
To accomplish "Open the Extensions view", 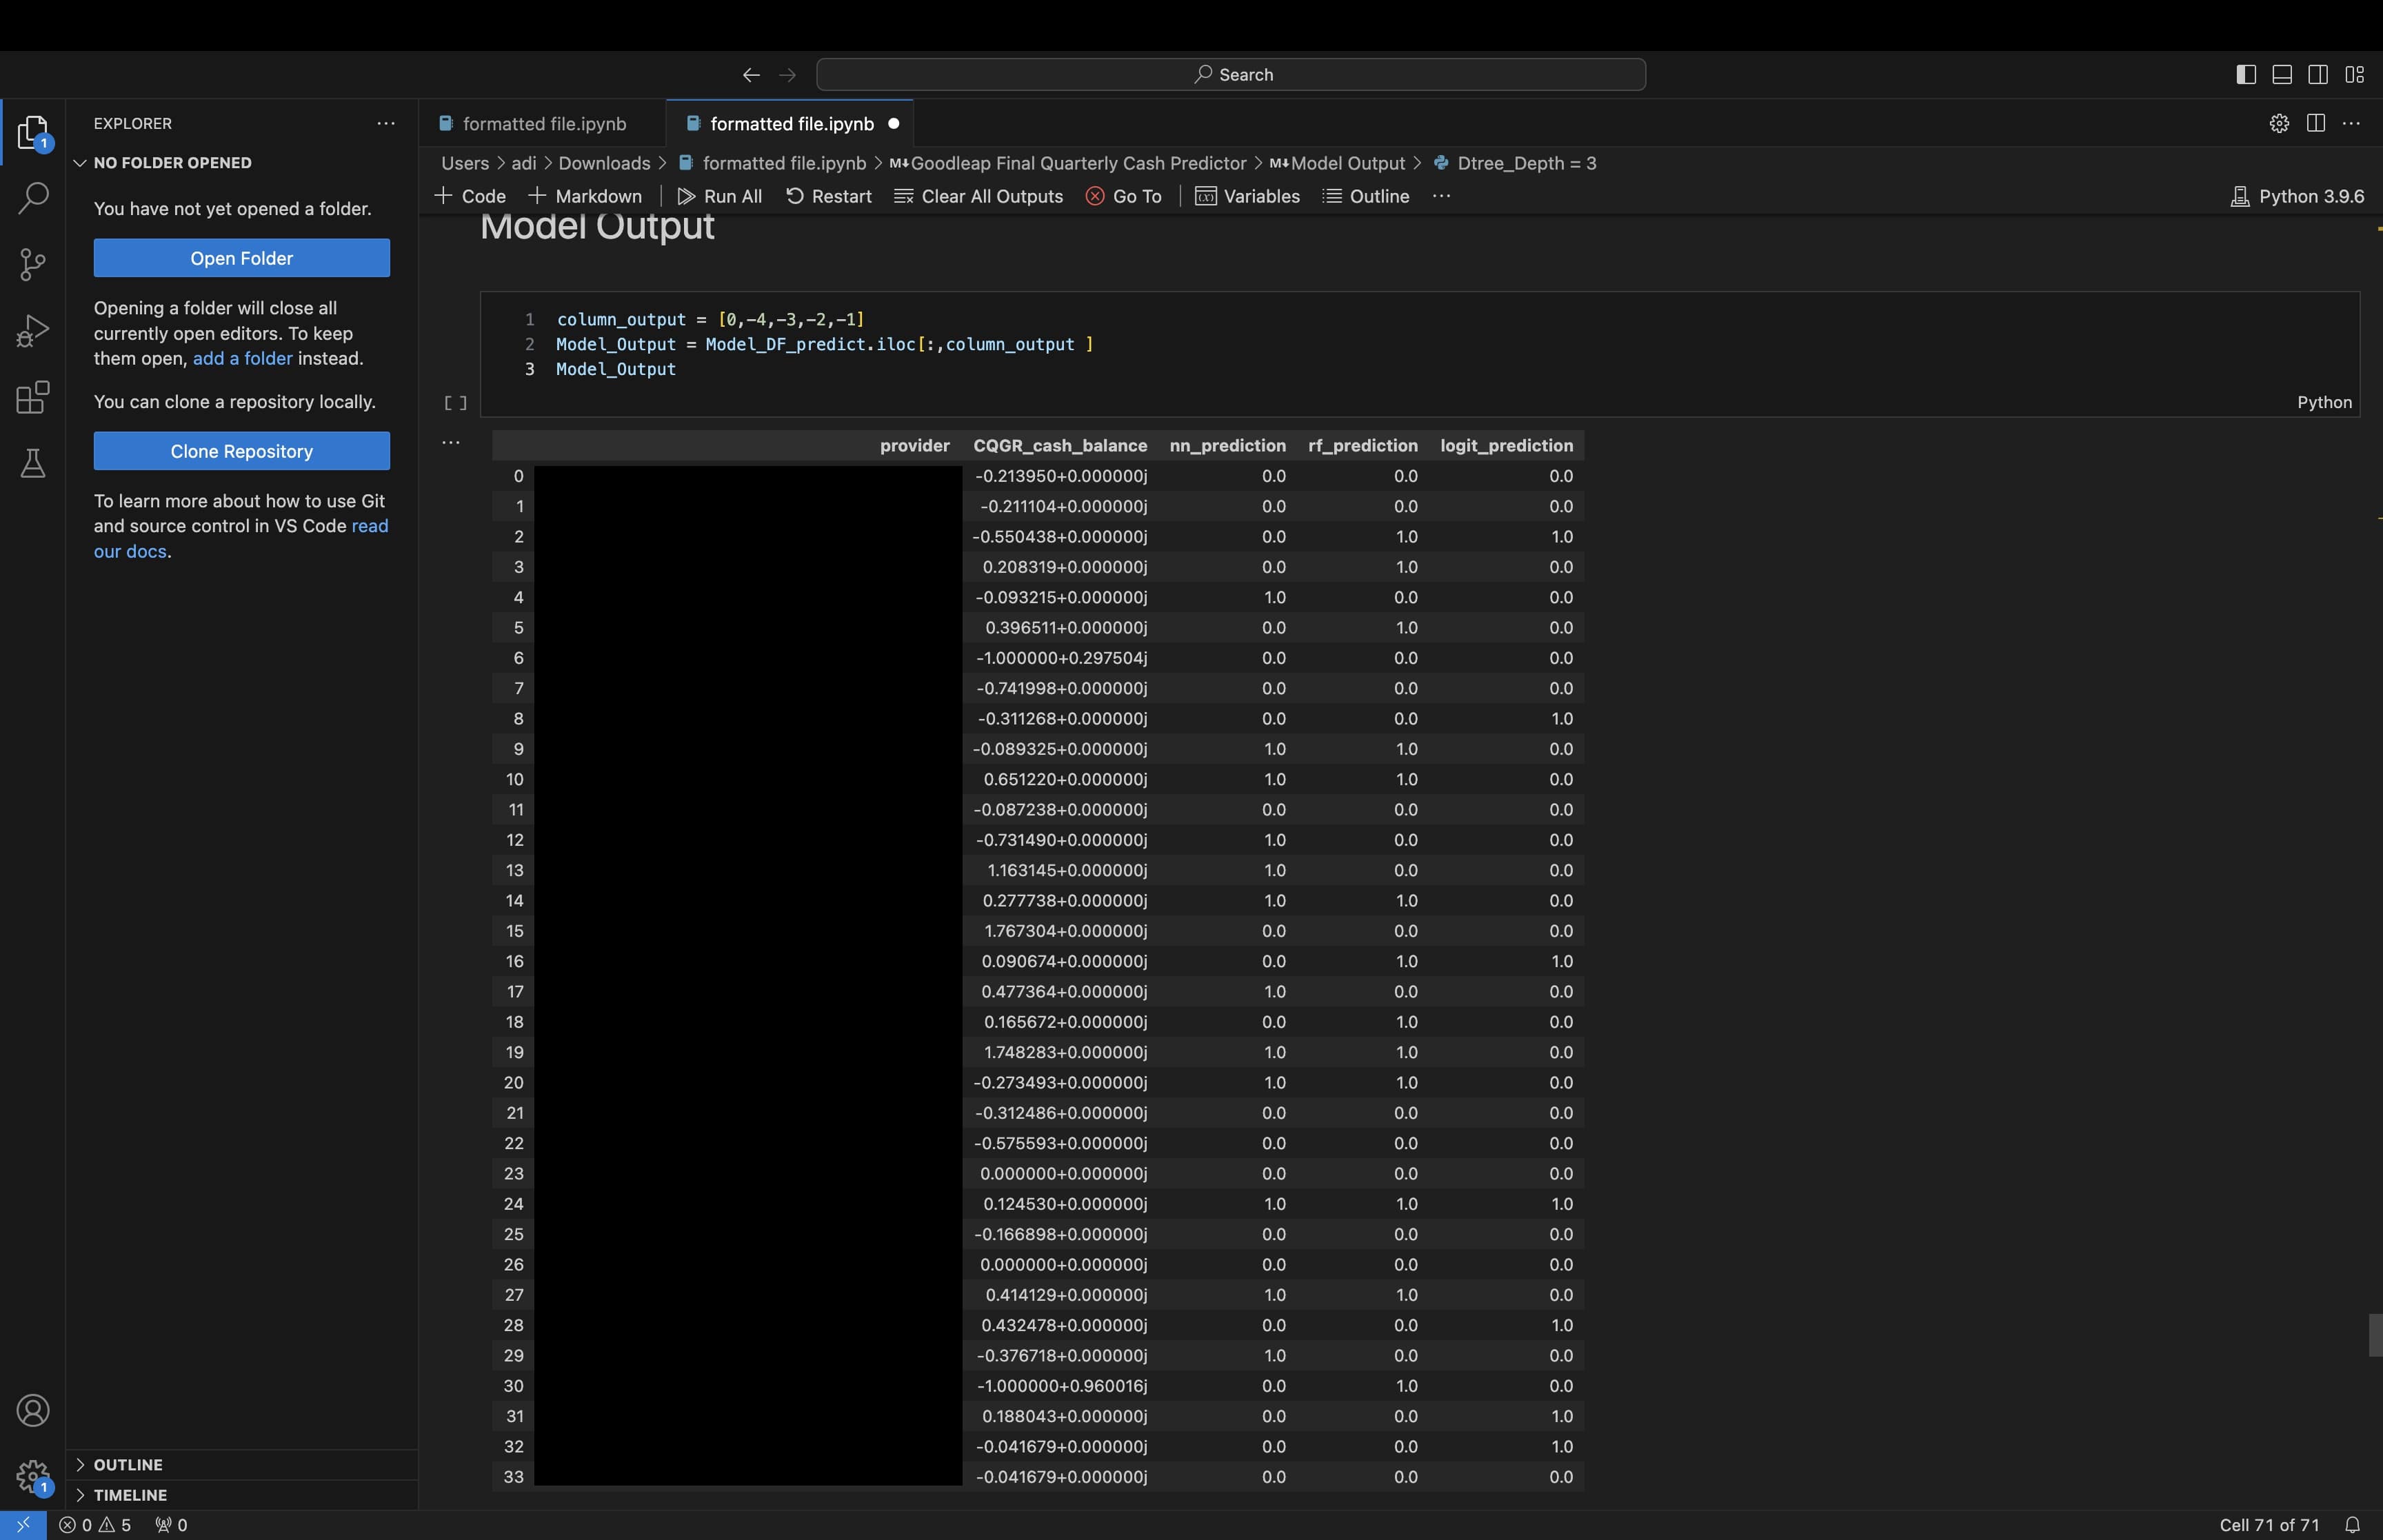I will tap(33, 397).
